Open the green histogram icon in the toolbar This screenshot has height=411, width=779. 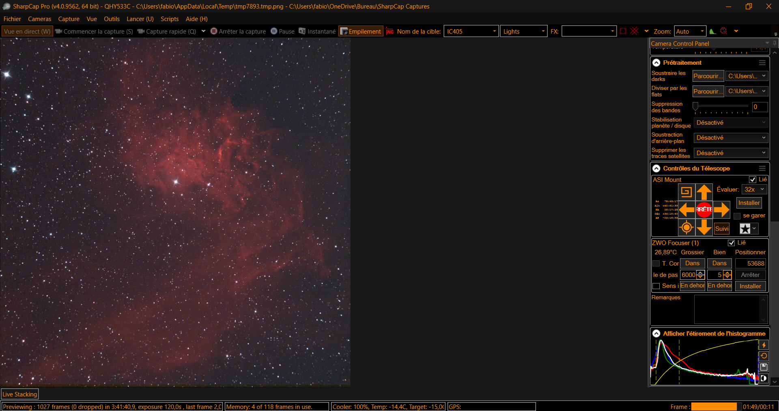pyautogui.click(x=712, y=31)
